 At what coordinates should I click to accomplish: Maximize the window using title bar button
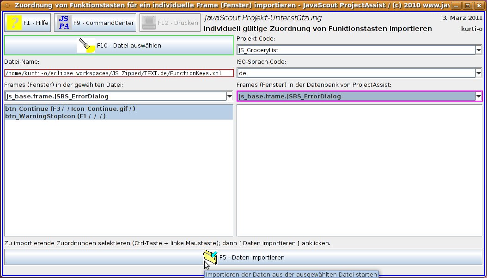pos(467,6)
